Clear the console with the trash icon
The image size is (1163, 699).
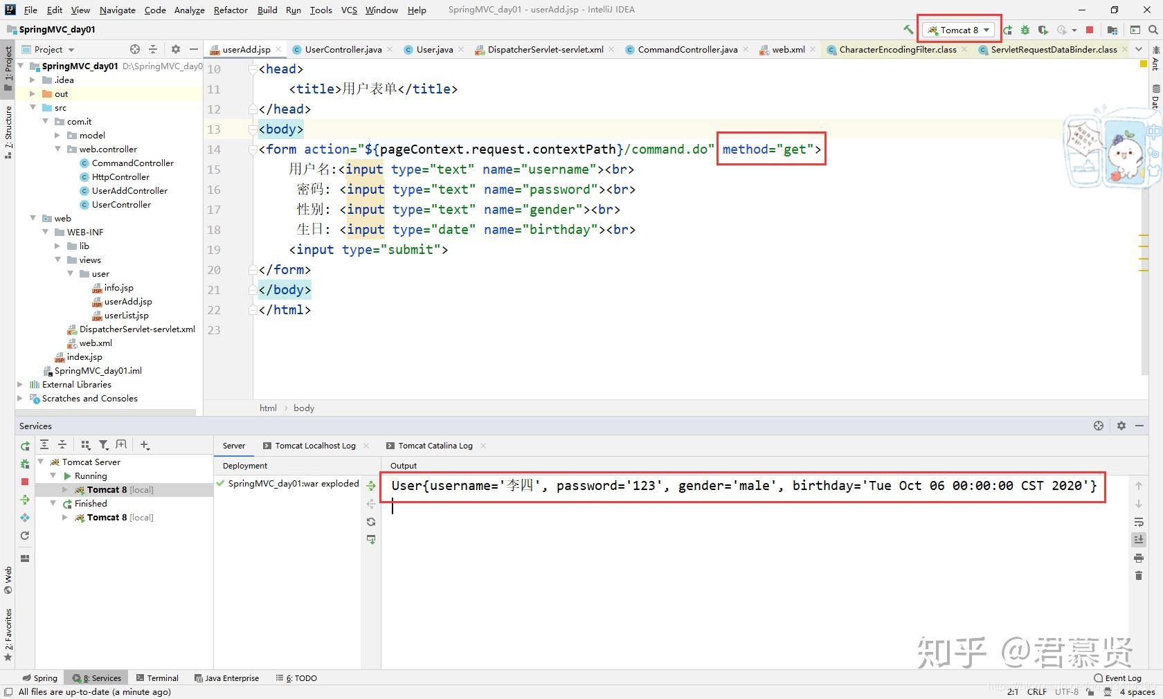tap(1139, 576)
